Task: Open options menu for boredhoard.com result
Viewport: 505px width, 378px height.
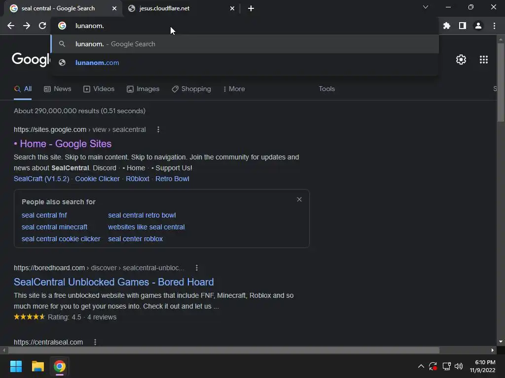Action: [197, 268]
